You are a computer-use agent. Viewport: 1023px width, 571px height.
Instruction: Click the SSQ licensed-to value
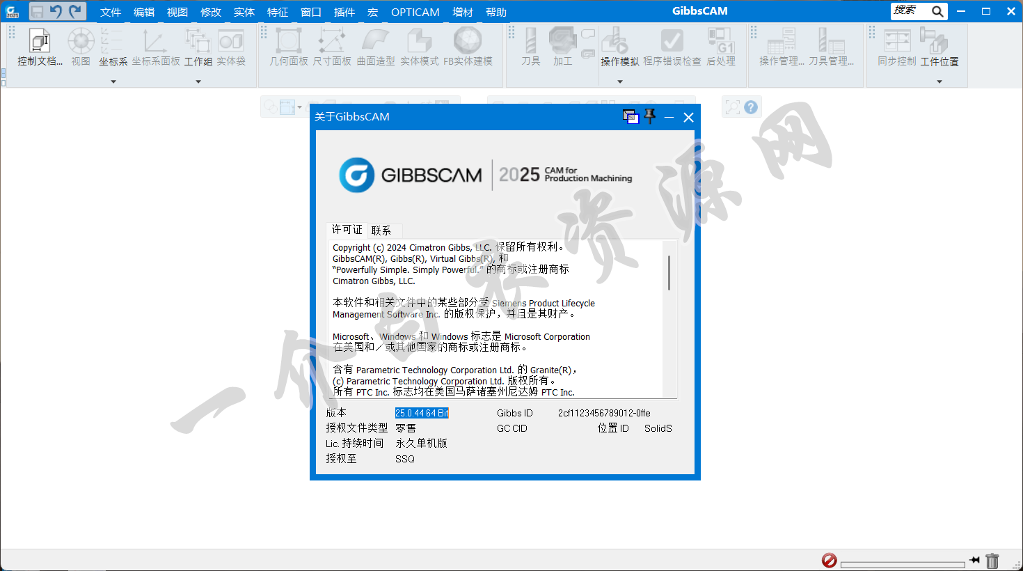pos(405,459)
